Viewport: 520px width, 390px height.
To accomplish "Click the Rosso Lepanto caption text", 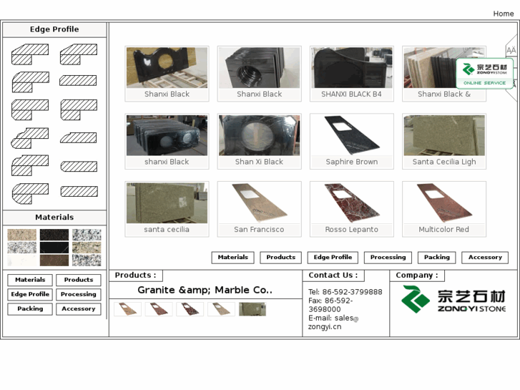I will pyautogui.click(x=351, y=230).
